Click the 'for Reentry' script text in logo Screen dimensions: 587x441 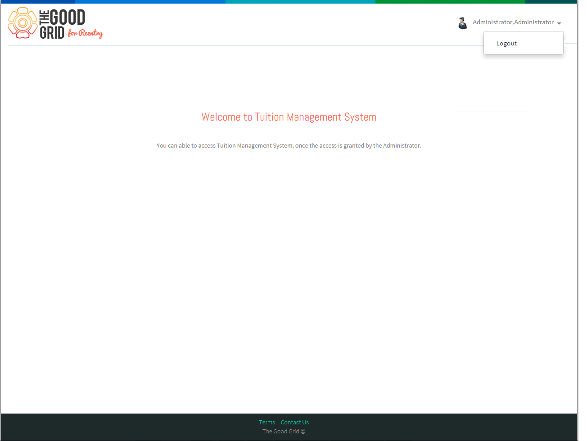(x=86, y=33)
